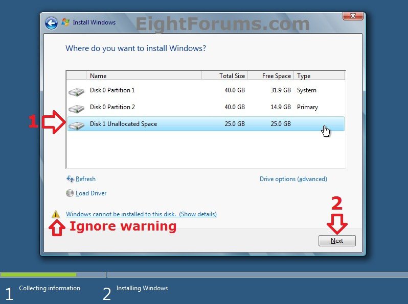This screenshot has height=304, width=408.
Task: Click the drive icon for Disk 0 Partition 1
Action: pyautogui.click(x=77, y=92)
